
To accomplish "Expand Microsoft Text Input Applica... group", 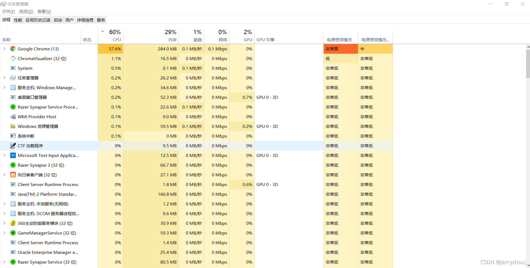I will pos(4,155).
